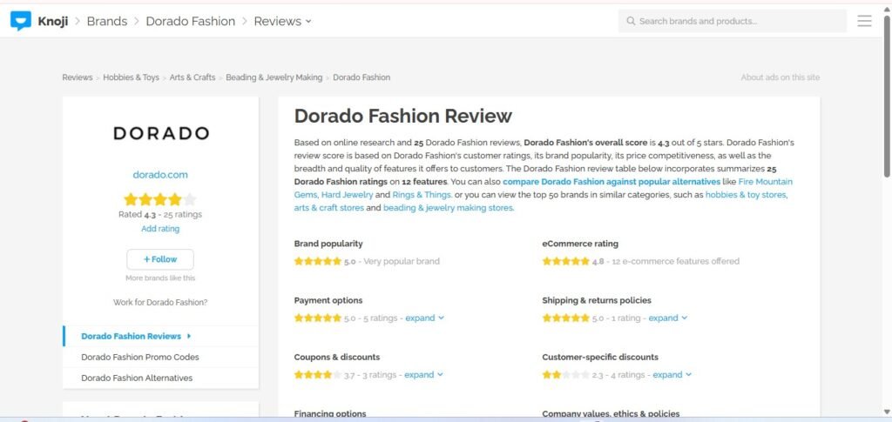This screenshot has width=892, height=422.
Task: Open the Rings & Things link
Action: tap(422, 195)
